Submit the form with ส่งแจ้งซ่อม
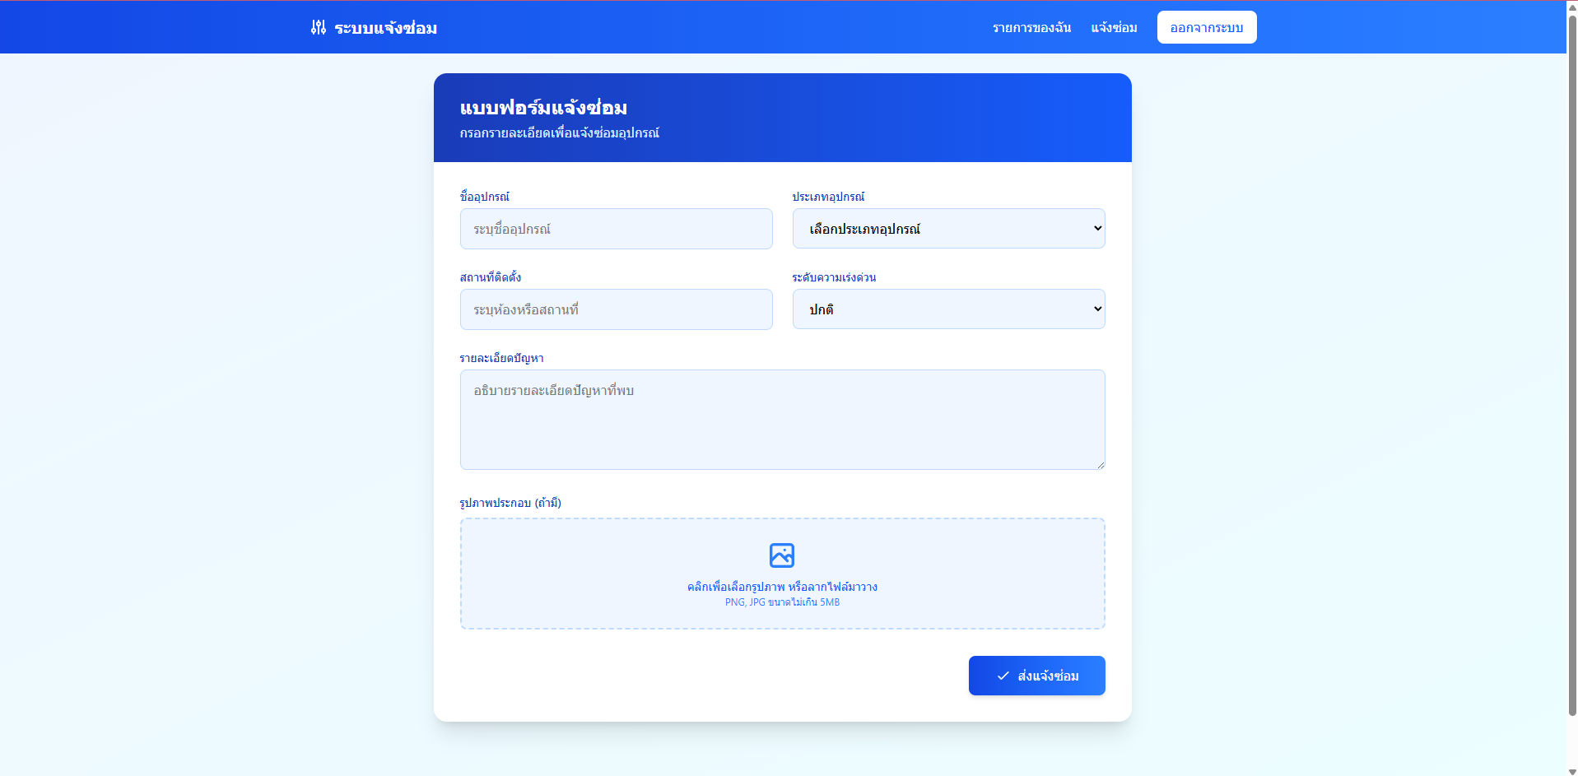Viewport: 1578px width, 776px height. point(1036,676)
